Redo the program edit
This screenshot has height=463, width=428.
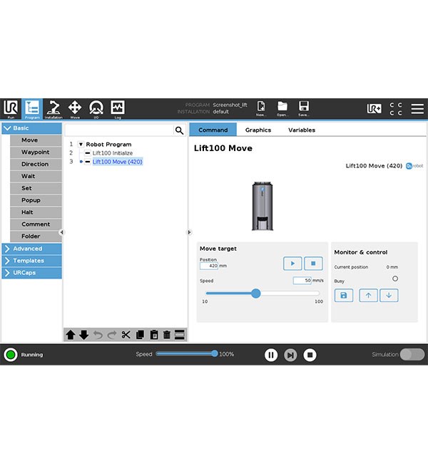click(112, 335)
